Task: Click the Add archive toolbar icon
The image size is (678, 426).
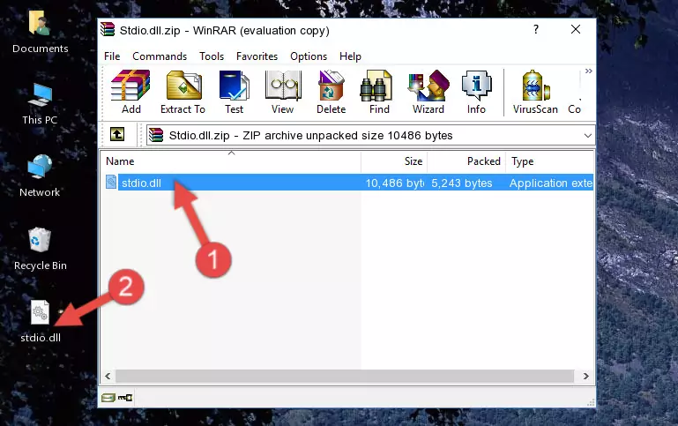Action: coord(130,92)
